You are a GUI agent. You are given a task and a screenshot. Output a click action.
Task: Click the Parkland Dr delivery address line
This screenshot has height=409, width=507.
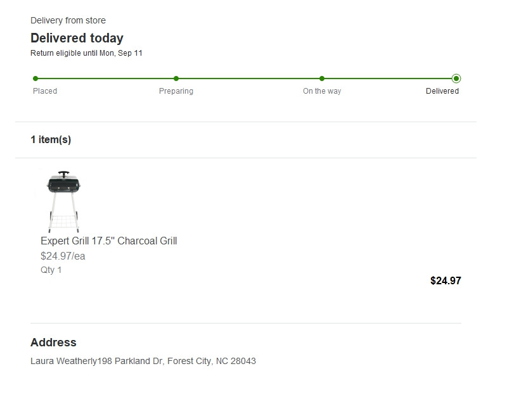coord(143,361)
